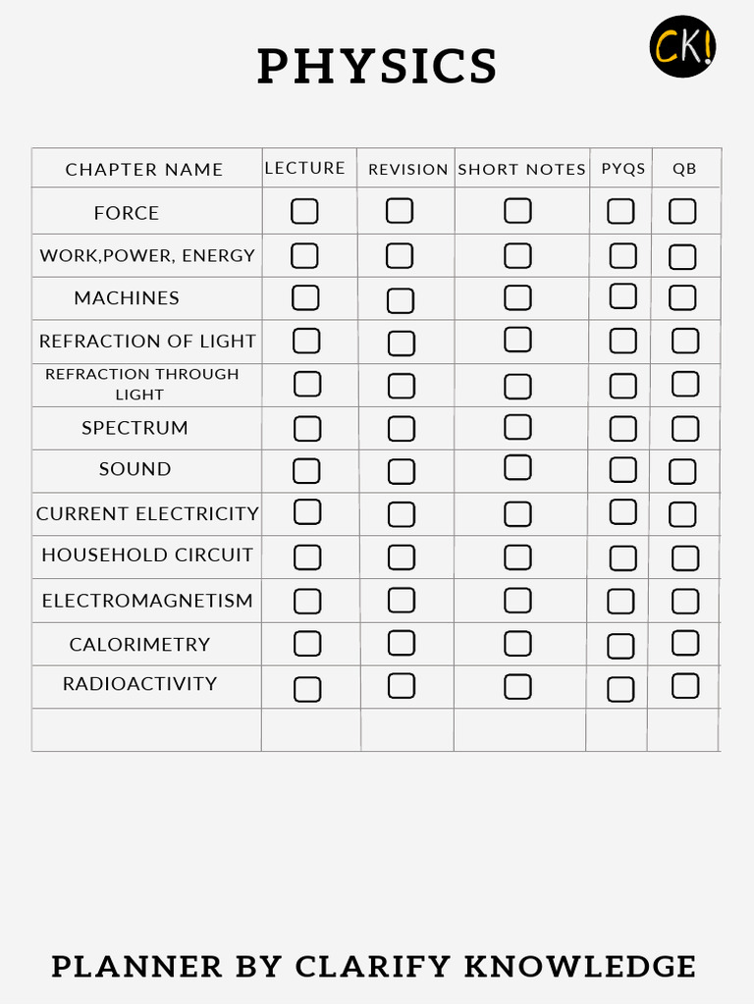Viewport: 754px width, 1005px height.
Task: Mark Current Electricity Revision checkbox
Action: coord(401,514)
